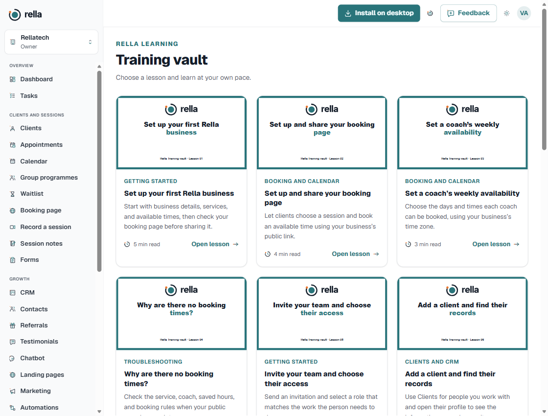Image resolution: width=548 pixels, height=416 pixels.
Task: Click the Feedback button
Action: pos(468,13)
